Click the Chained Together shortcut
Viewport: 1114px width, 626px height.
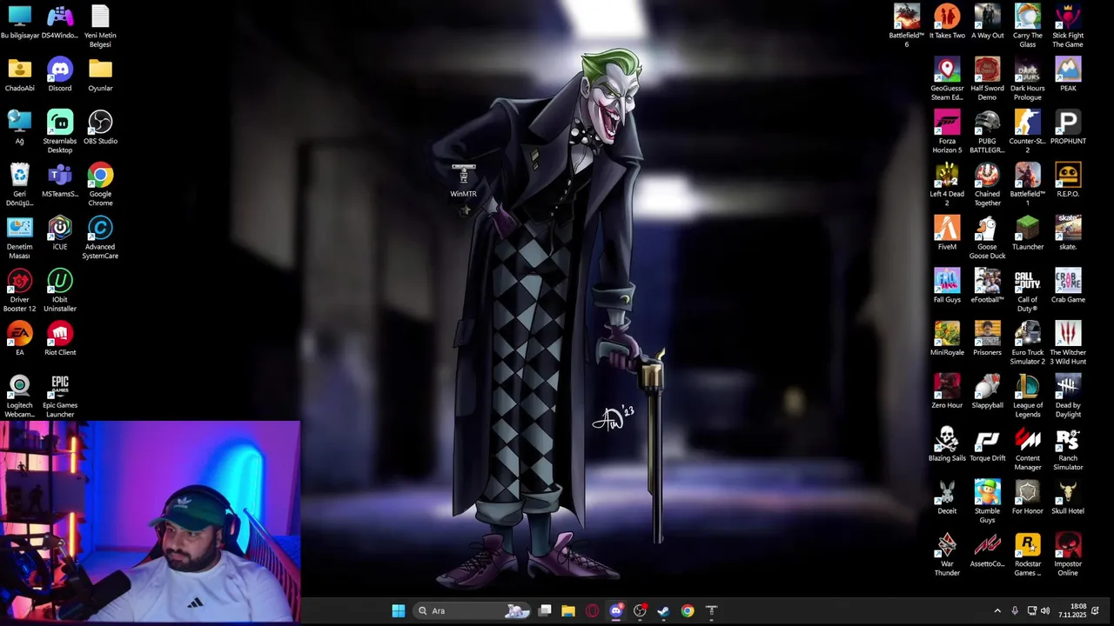987,185
